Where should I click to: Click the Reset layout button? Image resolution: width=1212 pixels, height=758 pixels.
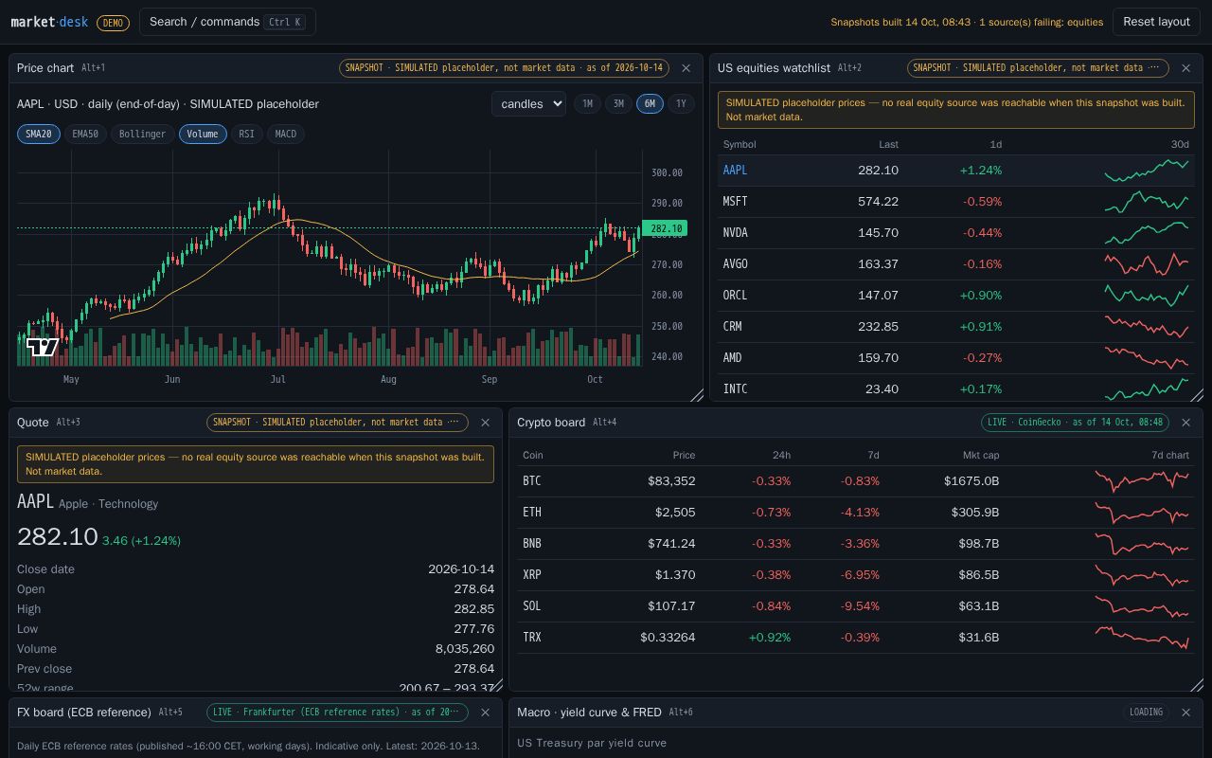point(1156,22)
